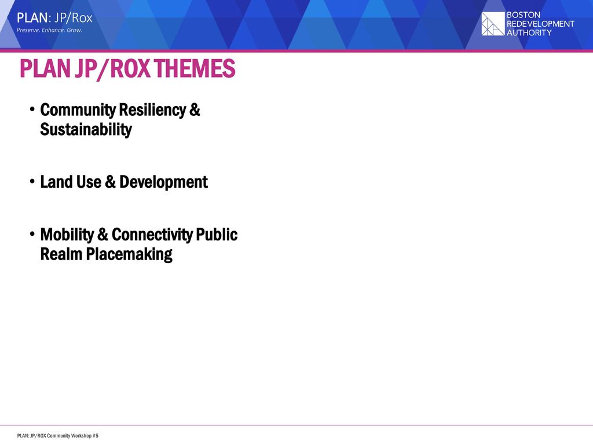Click the 'BOSTON REDEVELOPMENT AUTHORITY' text

point(540,24)
